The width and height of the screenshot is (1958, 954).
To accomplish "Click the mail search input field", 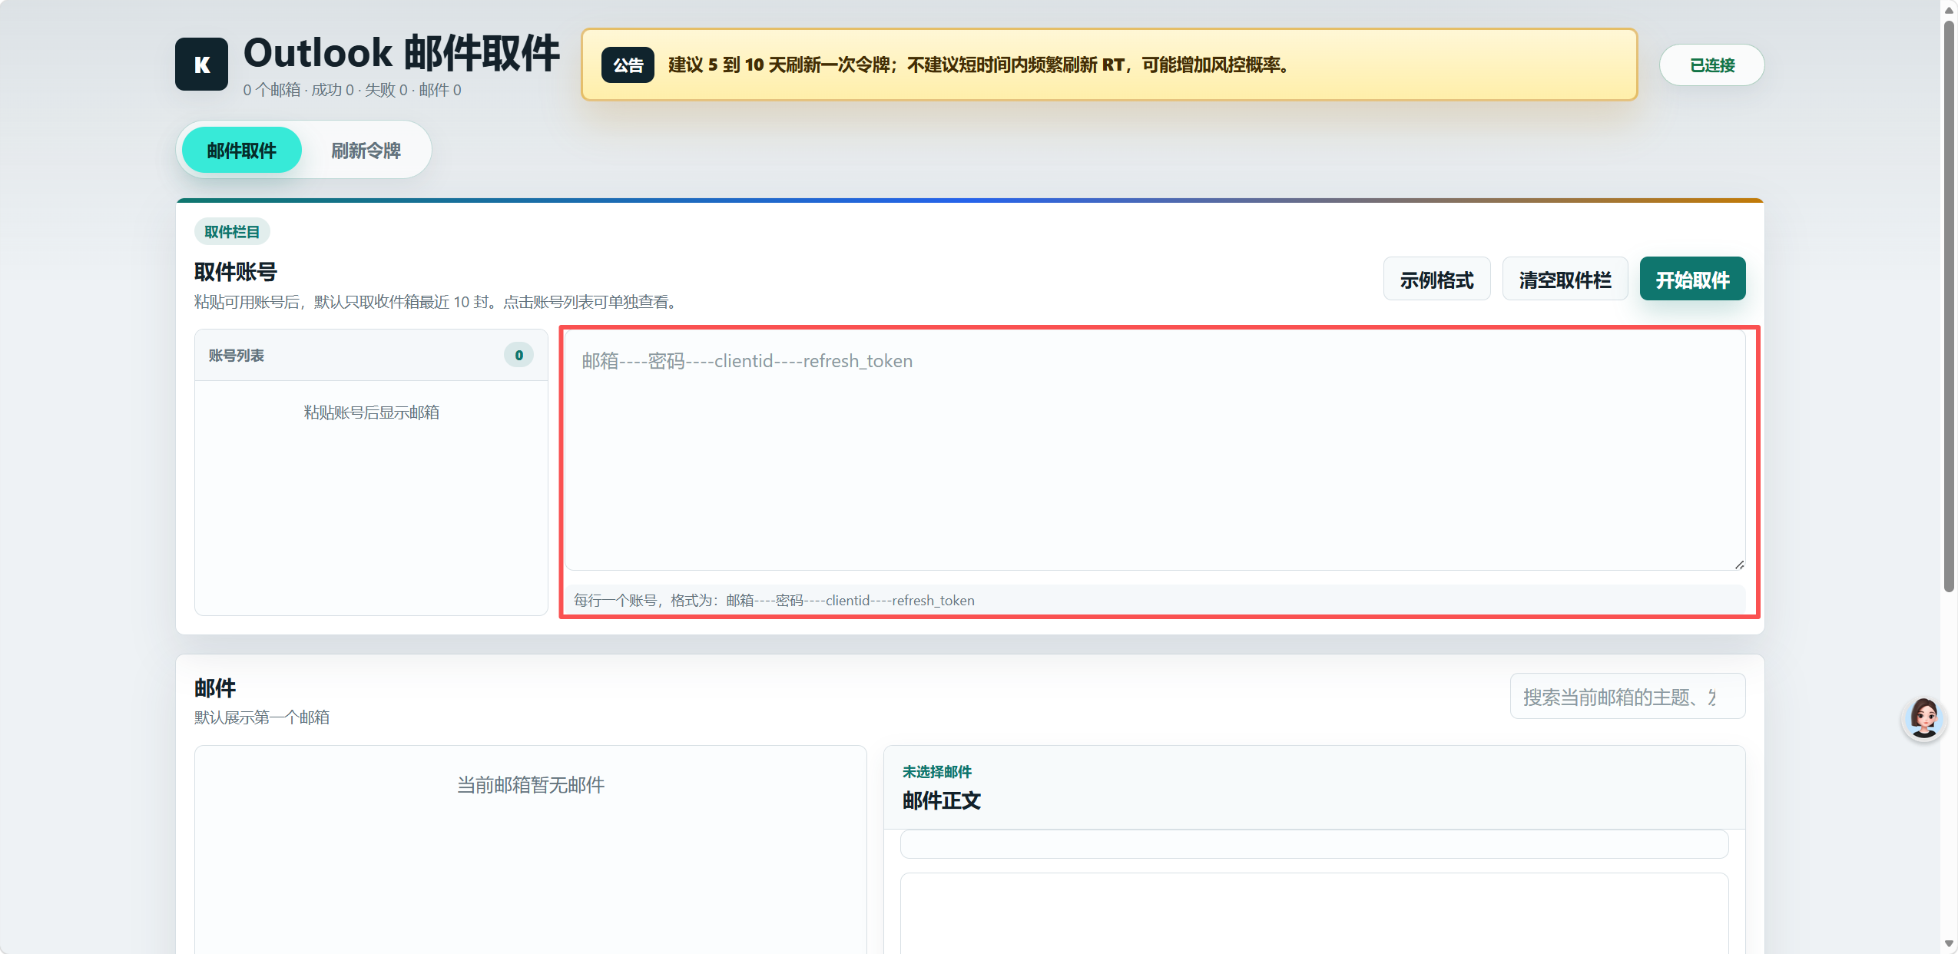I will pos(1627,697).
